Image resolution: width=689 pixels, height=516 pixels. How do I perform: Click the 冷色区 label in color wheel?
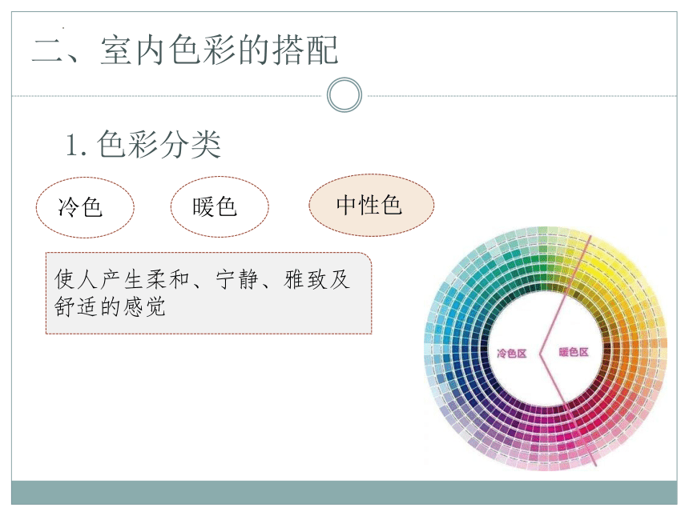[511, 354]
